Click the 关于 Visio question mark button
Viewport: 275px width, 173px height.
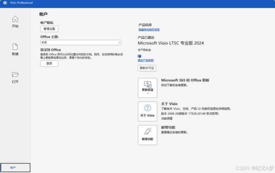(148, 112)
